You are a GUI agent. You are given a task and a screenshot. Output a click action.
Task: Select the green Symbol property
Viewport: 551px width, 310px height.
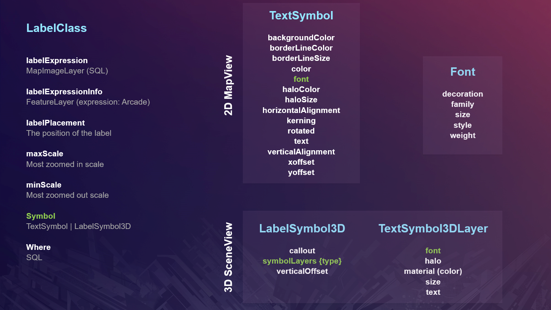[41, 216]
